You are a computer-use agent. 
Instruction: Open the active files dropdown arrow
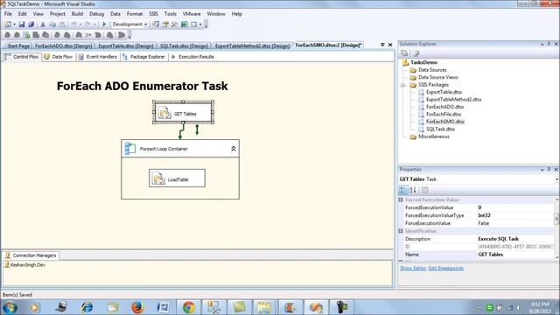click(382, 45)
